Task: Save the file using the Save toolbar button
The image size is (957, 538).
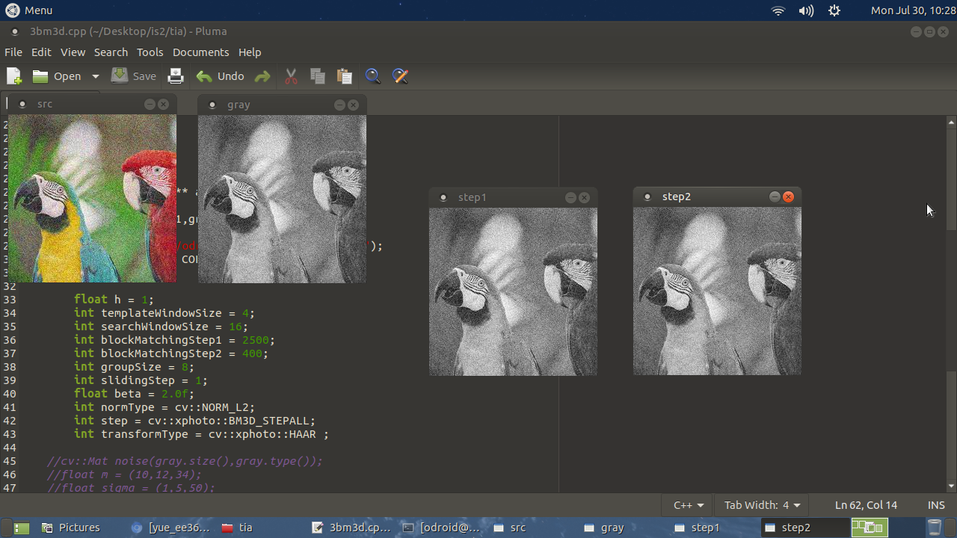Action: 134,76
